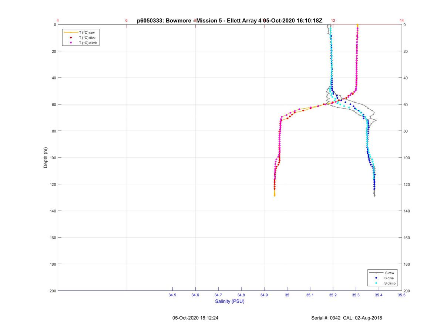Image resolution: width=444 pixels, height=327 pixels.
Task: Click depth tick 120 on the left axis
Action: [53, 184]
